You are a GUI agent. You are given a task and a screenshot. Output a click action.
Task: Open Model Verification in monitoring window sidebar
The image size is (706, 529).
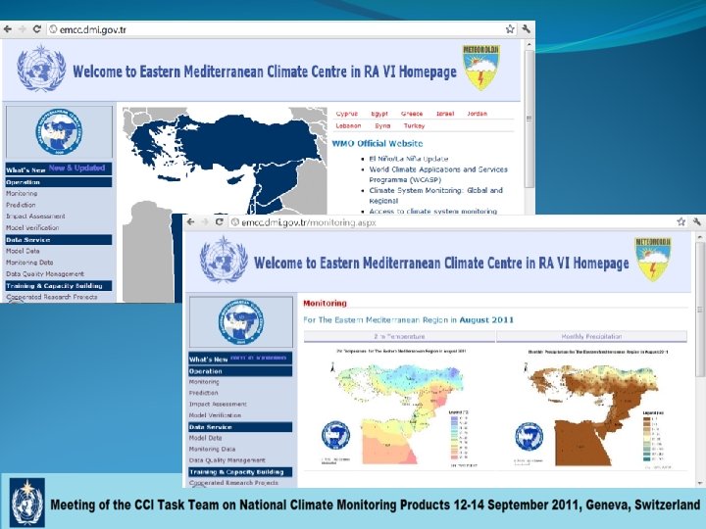pyautogui.click(x=215, y=415)
